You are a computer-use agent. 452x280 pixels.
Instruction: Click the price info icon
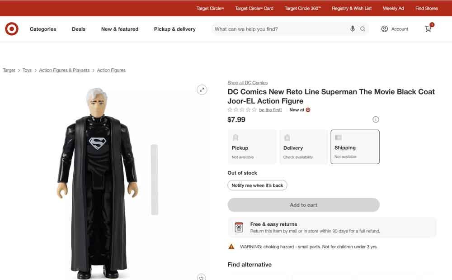tap(376, 119)
